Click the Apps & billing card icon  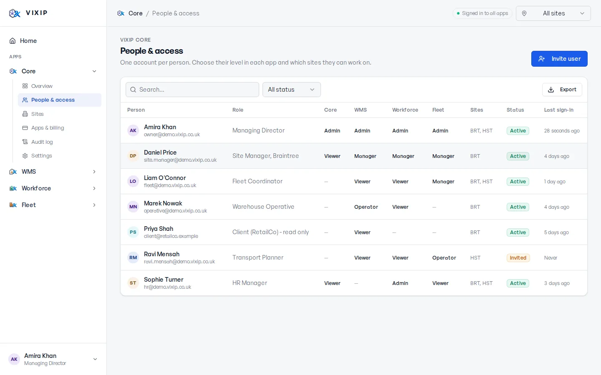(x=25, y=128)
